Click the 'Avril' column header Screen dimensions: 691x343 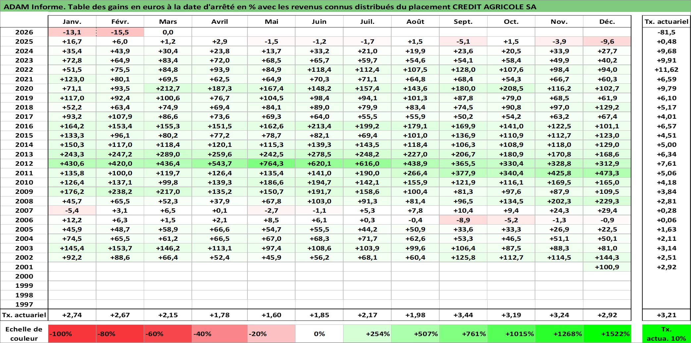tap(220, 21)
